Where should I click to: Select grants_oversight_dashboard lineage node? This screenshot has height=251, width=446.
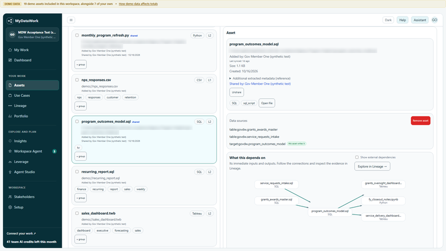[383, 185]
